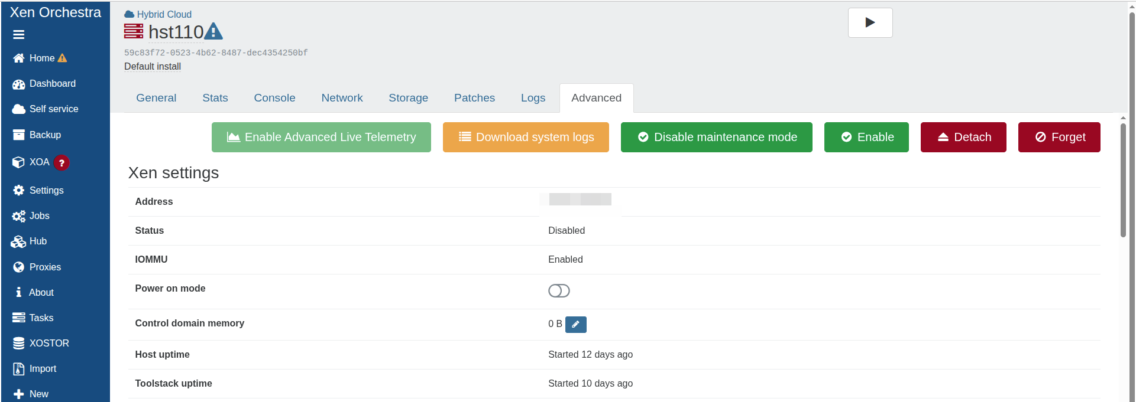Switch to the Network tab
The height and width of the screenshot is (402, 1136).
coord(342,98)
